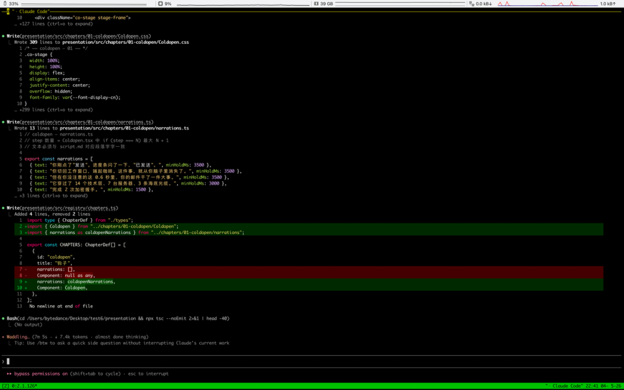This screenshot has width=624, height=390.
Task: Expand the collapsed +299 lines of Coldopen.css
Action: point(53,110)
